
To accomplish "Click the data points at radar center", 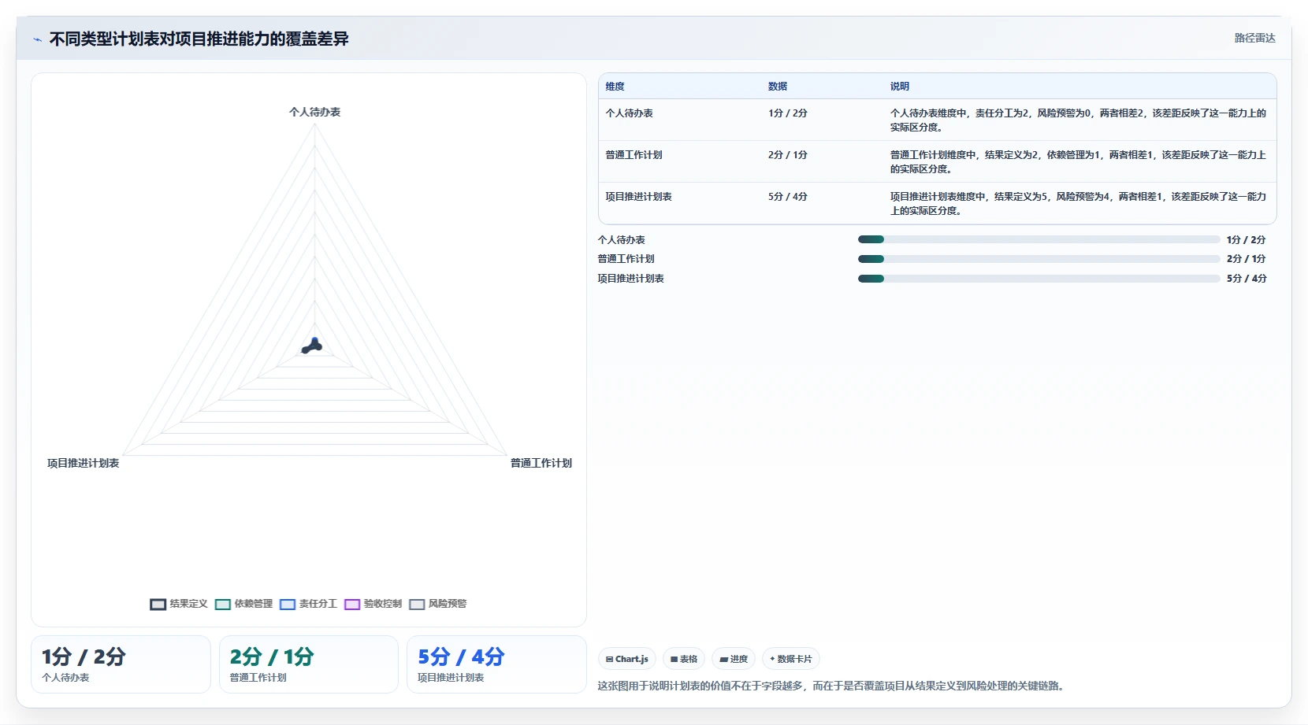I will [x=312, y=346].
